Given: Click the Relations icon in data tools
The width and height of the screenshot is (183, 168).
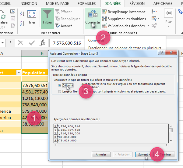Looking at the screenshot, I should point(154,26).
